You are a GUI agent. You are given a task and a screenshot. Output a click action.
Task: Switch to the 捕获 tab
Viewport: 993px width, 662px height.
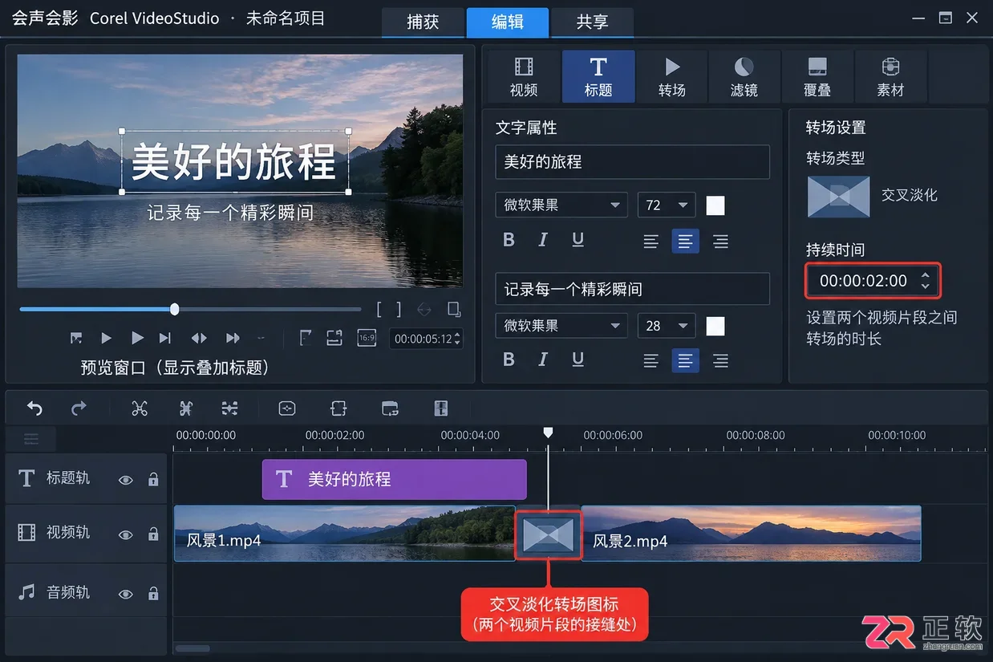coord(423,22)
